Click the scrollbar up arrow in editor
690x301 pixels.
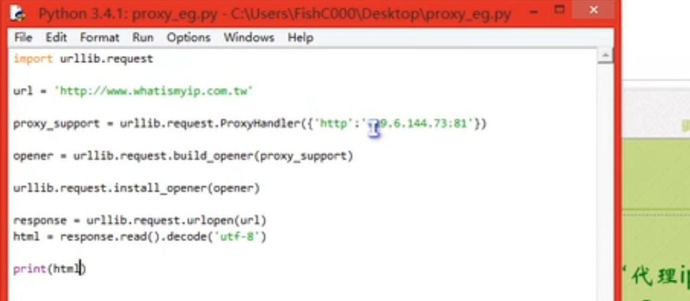pyautogui.click(x=605, y=56)
